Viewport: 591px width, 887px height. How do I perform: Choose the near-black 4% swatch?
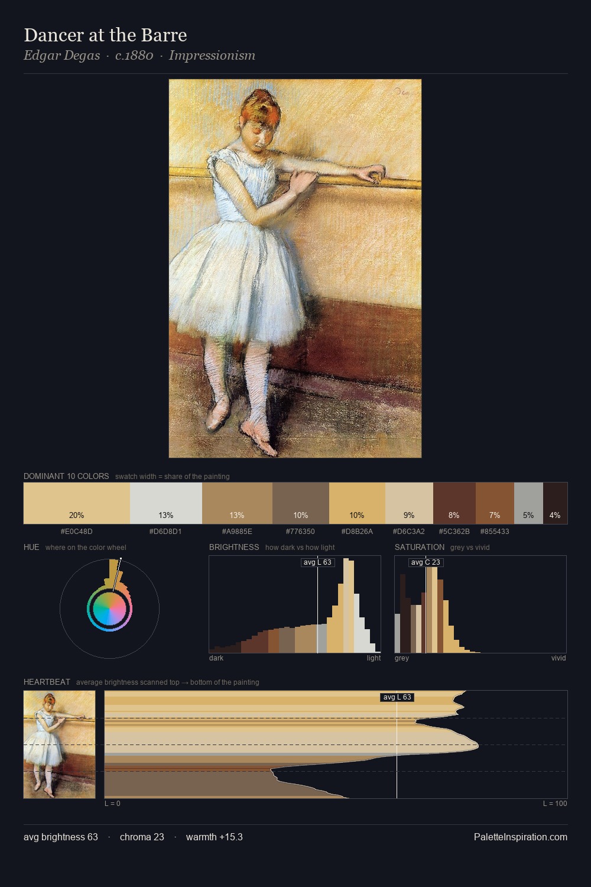point(555,503)
